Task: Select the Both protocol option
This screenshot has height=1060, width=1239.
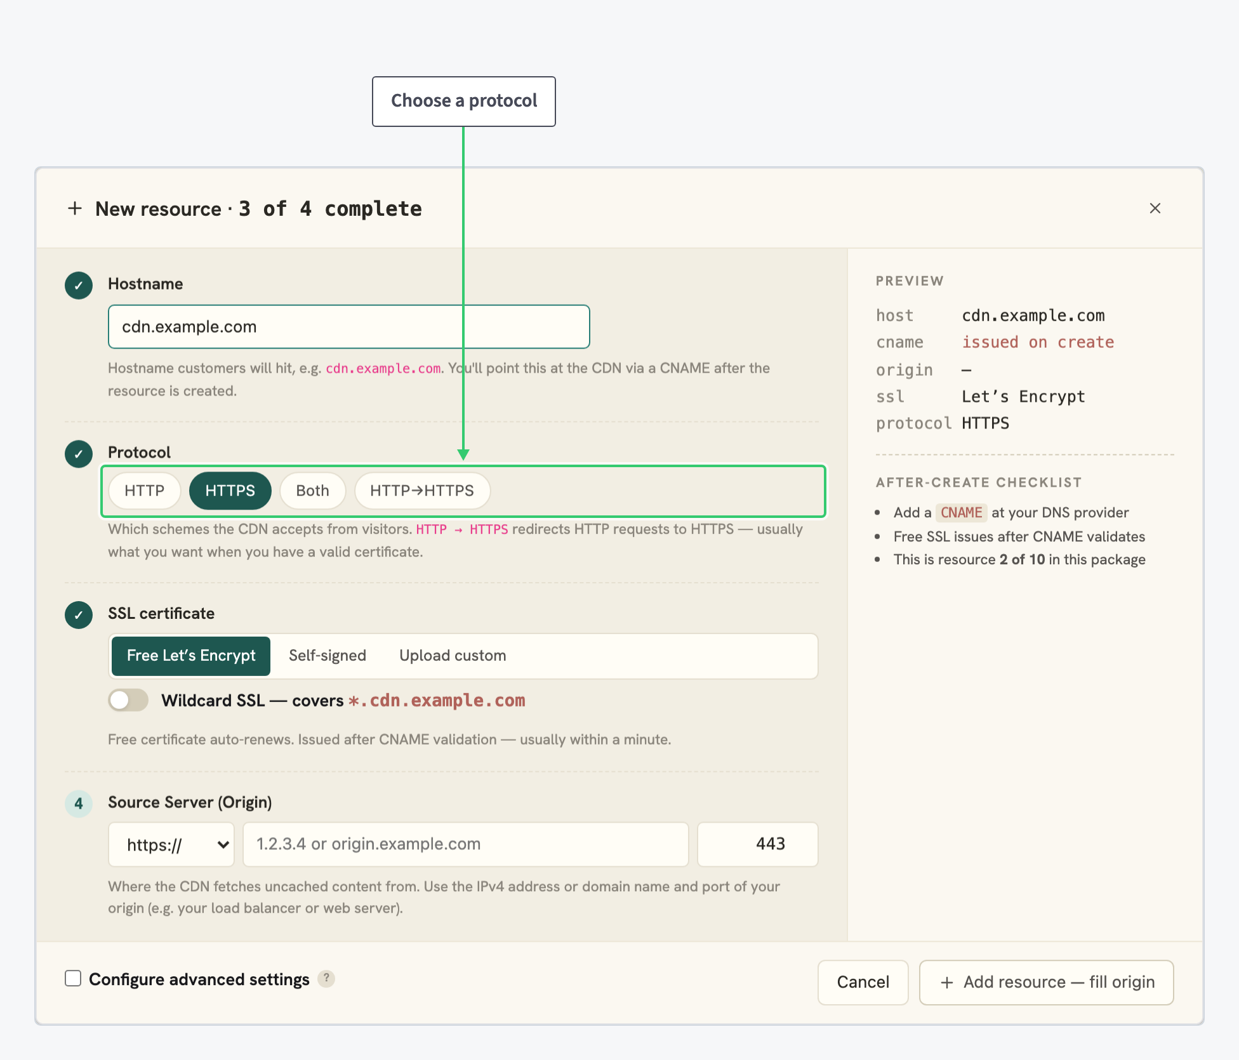Action: click(313, 491)
